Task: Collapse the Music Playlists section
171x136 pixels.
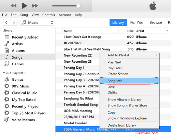Action: click(25, 73)
